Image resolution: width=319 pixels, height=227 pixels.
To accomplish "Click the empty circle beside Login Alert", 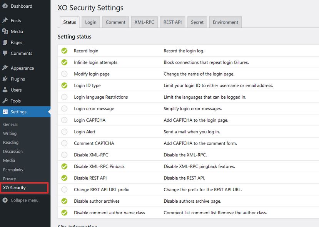I will (64, 132).
